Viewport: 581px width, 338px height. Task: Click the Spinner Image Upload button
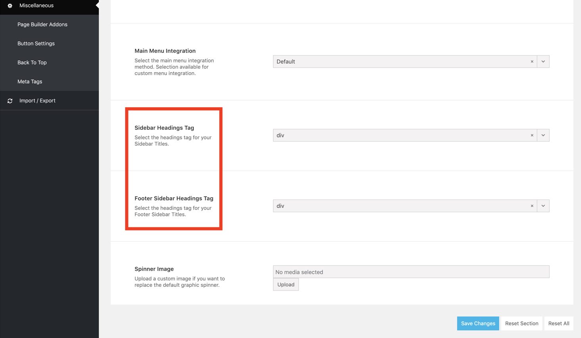[286, 284]
